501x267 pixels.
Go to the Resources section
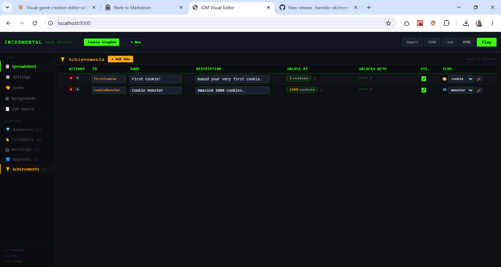27,129
